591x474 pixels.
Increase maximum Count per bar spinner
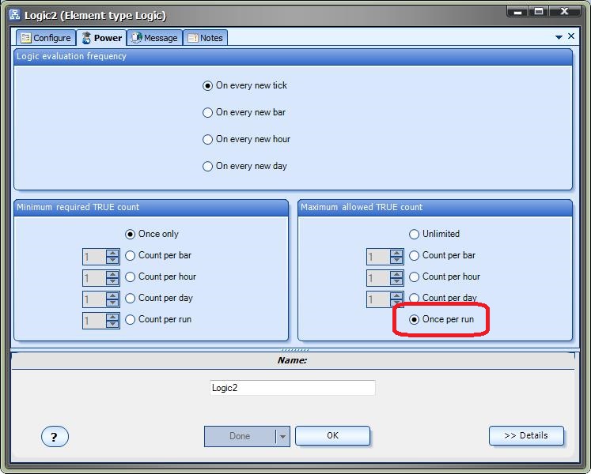coord(396,253)
